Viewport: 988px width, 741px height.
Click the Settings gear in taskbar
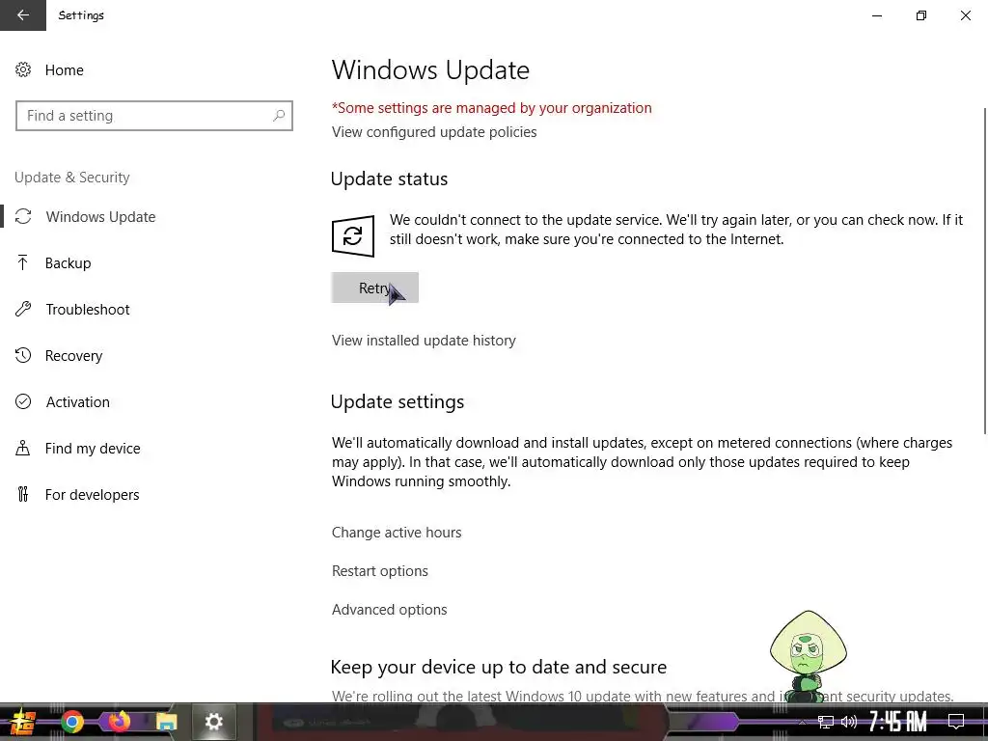(x=214, y=722)
